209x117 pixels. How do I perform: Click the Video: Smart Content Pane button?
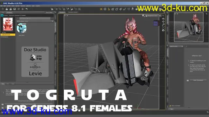[x=29, y=104]
